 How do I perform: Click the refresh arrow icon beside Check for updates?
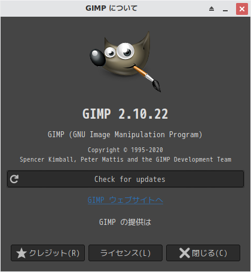[x=14, y=179]
